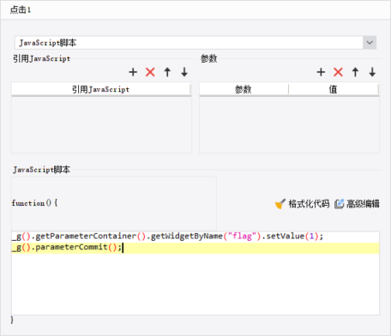The width and height of the screenshot is (391, 336).
Task: Delete the selected parameter row
Action: click(x=338, y=72)
